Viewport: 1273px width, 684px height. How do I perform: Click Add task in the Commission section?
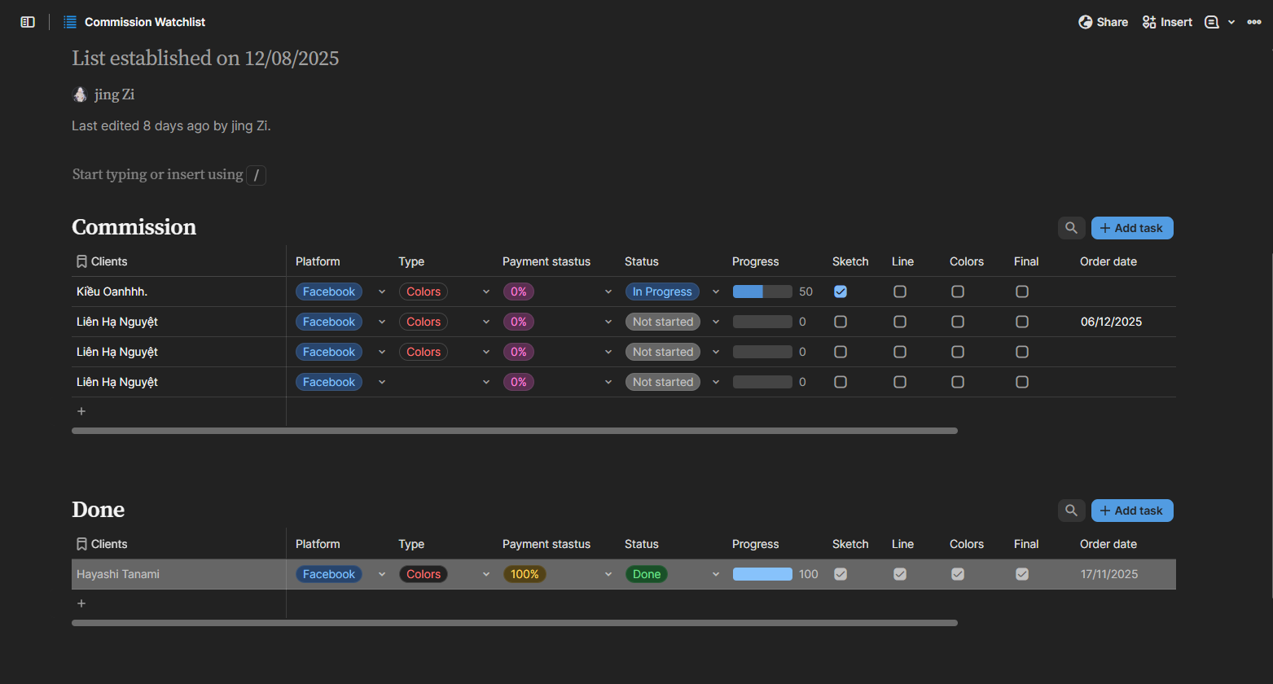(x=1132, y=228)
